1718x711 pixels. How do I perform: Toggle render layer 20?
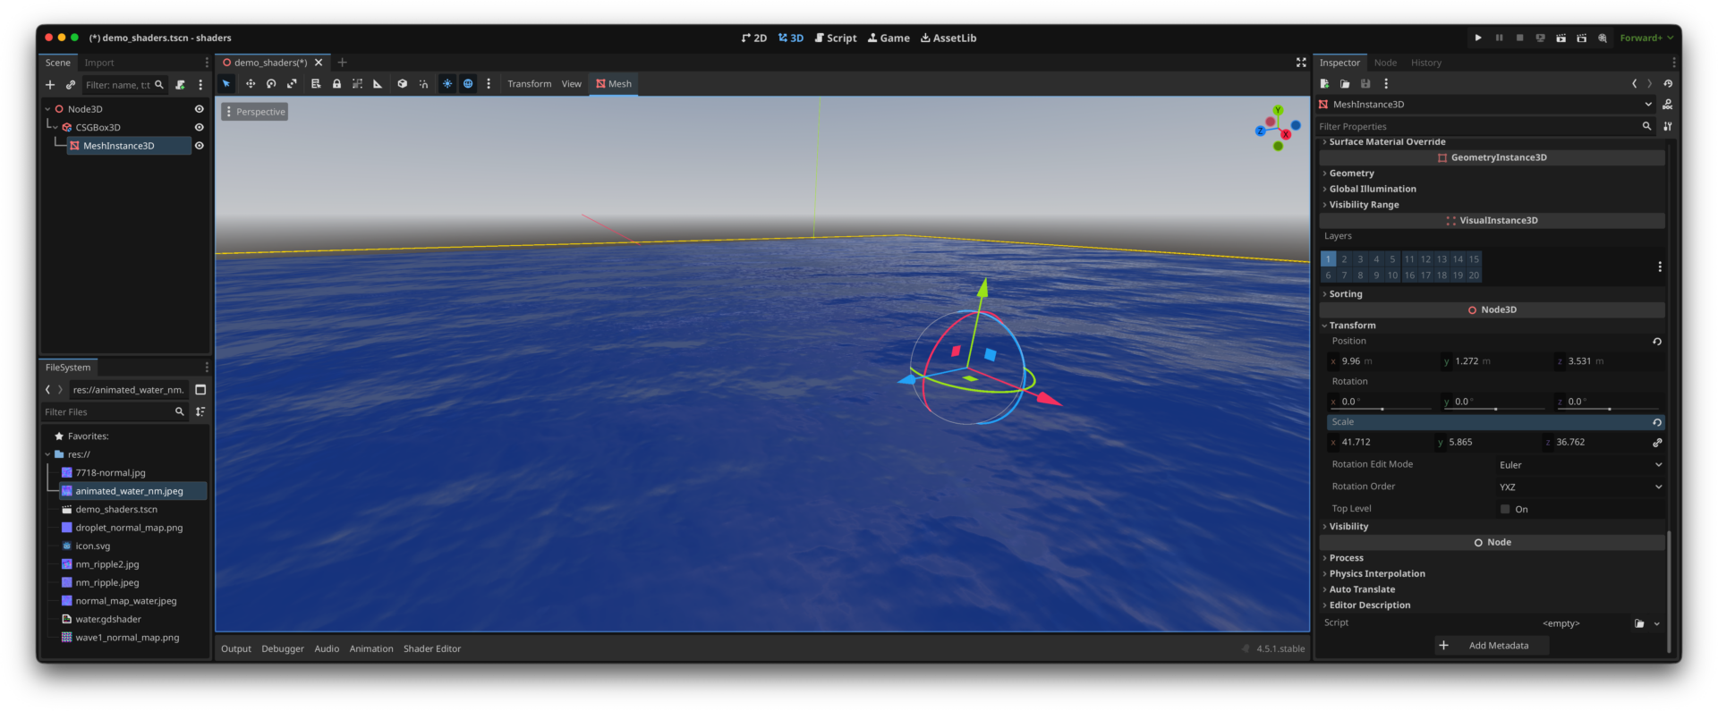(1474, 275)
